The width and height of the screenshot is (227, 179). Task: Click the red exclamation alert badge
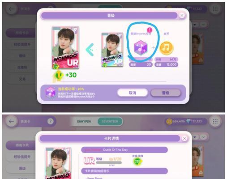(x=150, y=30)
